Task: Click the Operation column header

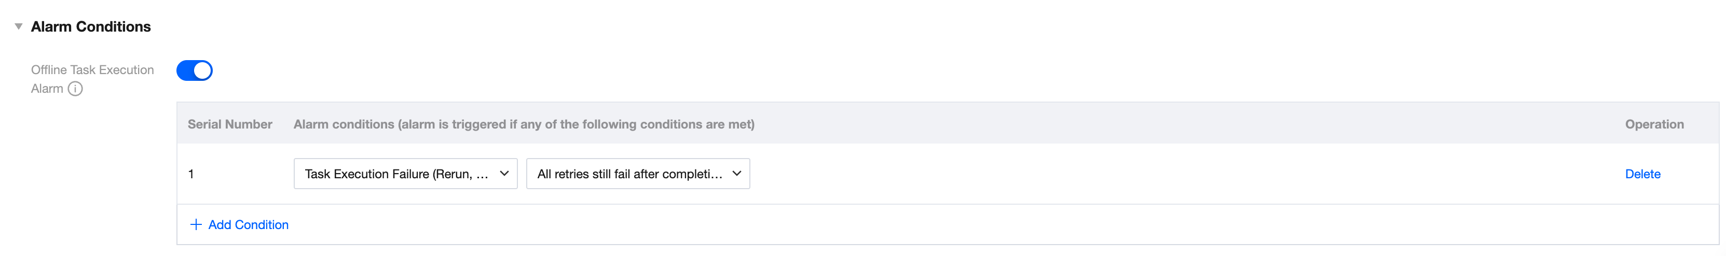Action: pos(1654,124)
